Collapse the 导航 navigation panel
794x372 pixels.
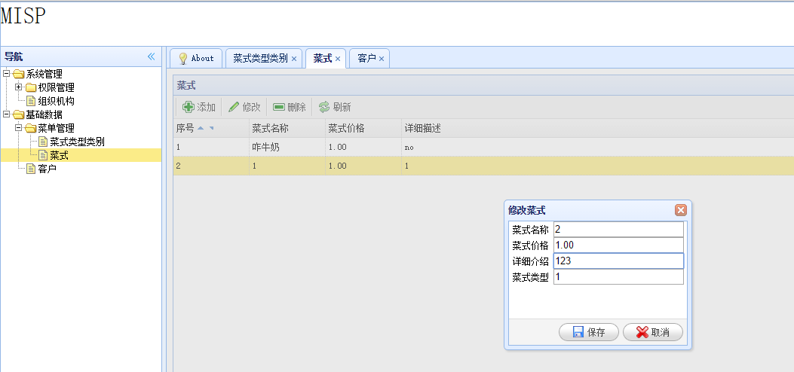151,56
